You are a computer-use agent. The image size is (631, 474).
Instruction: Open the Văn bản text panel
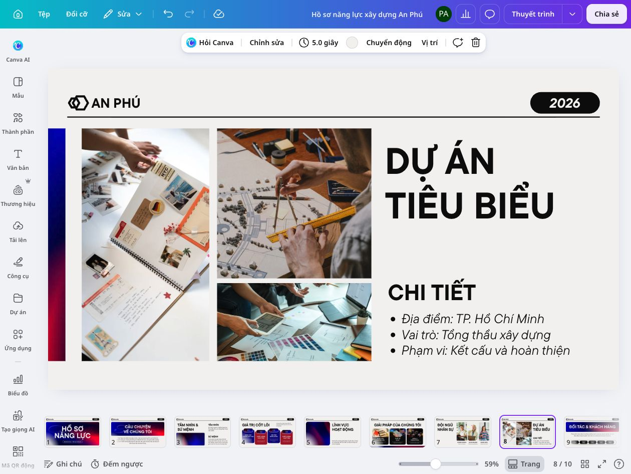pyautogui.click(x=18, y=159)
